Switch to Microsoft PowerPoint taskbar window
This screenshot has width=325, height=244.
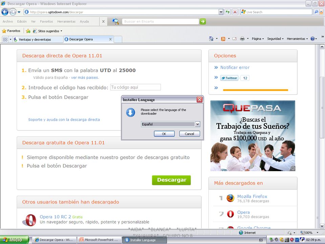tap(99, 240)
